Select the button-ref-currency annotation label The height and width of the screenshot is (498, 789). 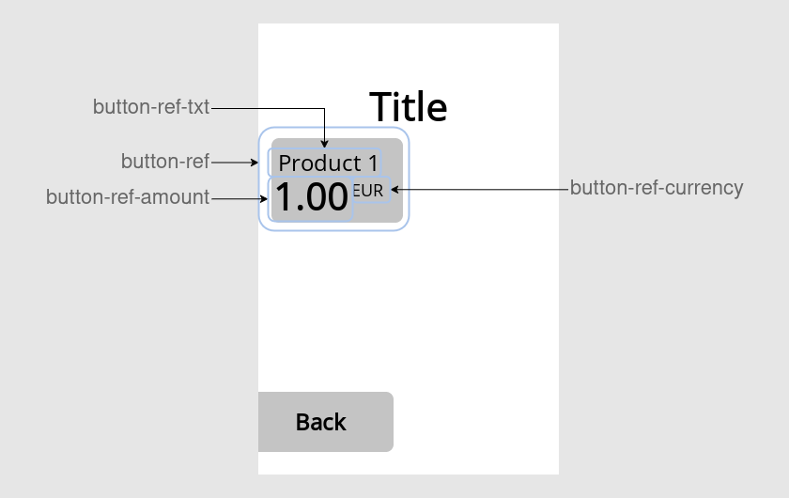[x=656, y=187]
